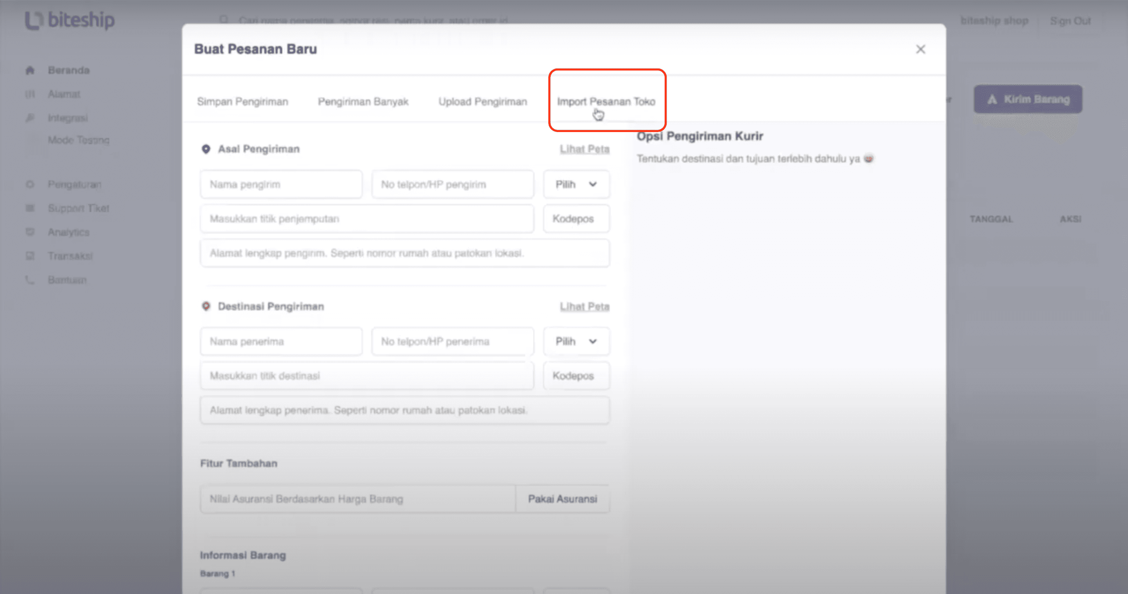Click the Alamat lengkap pengirim field
Image resolution: width=1128 pixels, height=594 pixels.
pos(405,253)
